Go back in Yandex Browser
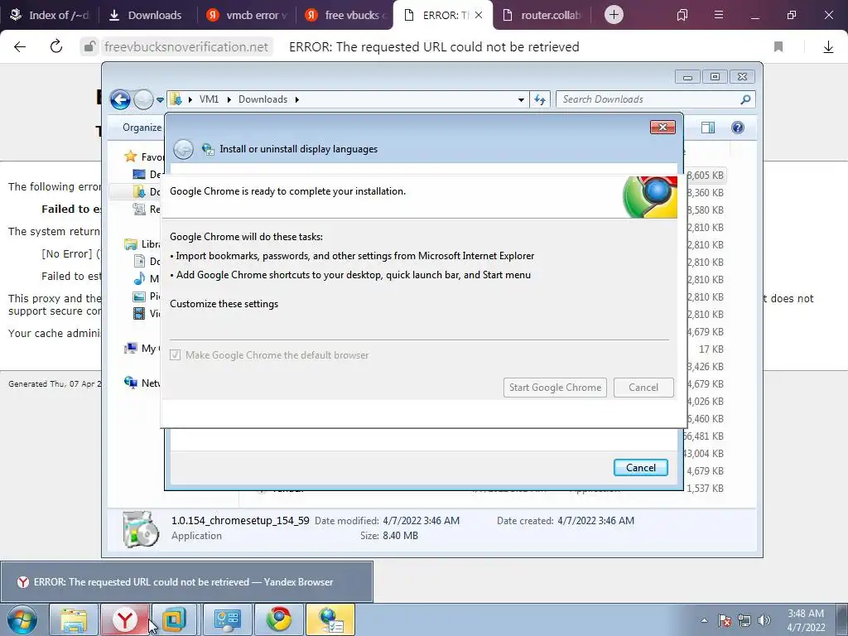Image resolution: width=848 pixels, height=636 pixels. [20, 47]
